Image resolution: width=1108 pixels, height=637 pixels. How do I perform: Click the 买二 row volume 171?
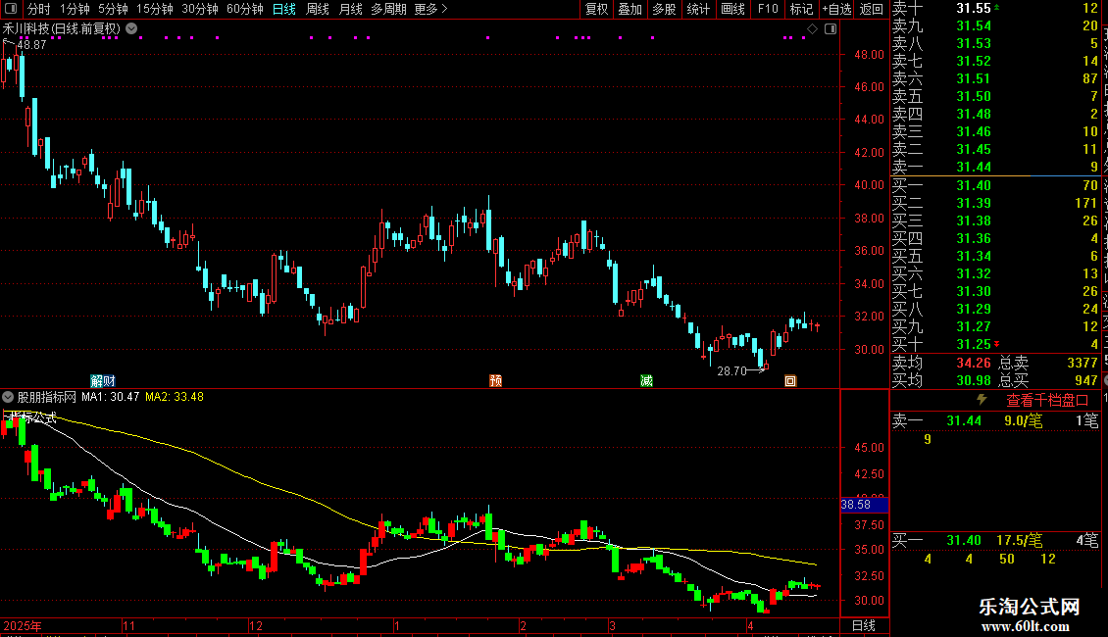[1086, 203]
